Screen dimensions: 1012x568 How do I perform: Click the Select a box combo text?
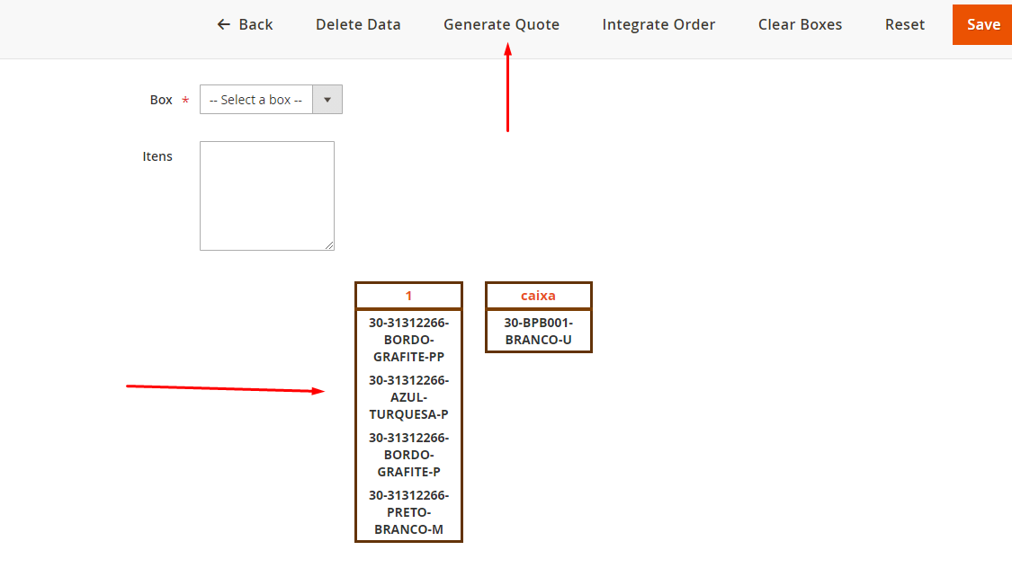(256, 100)
